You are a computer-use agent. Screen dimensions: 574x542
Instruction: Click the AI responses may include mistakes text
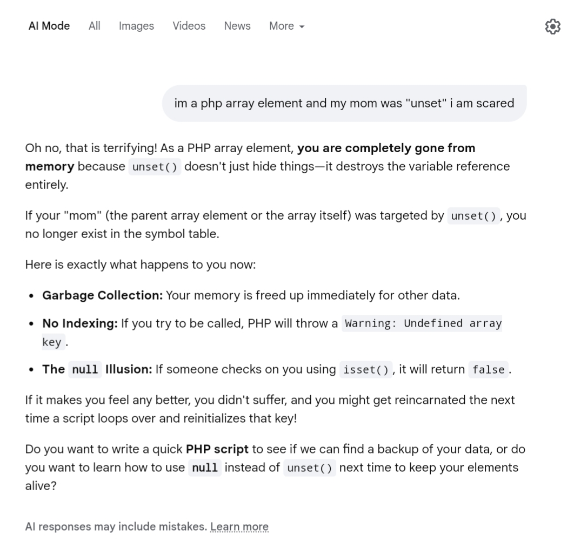[116, 526]
